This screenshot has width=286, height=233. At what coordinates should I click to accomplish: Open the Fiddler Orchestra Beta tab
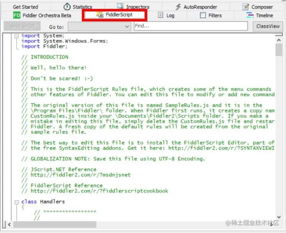coord(42,15)
